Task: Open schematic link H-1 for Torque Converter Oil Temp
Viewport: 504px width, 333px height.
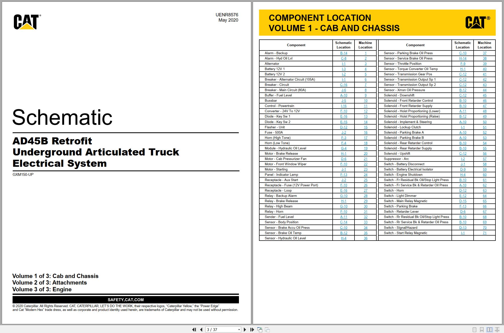Action: point(463,69)
